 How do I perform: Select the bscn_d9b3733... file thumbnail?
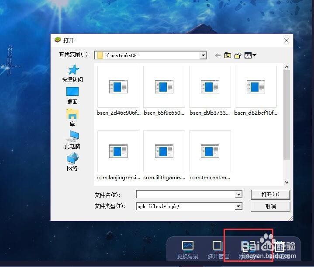click(210, 86)
